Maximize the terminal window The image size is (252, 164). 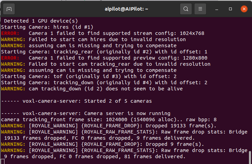pos(230,9)
